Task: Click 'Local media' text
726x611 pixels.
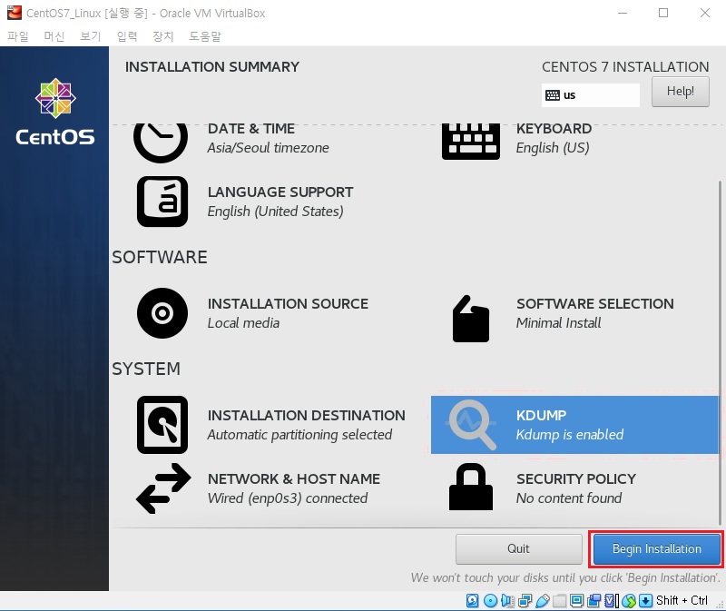Action: [x=243, y=323]
